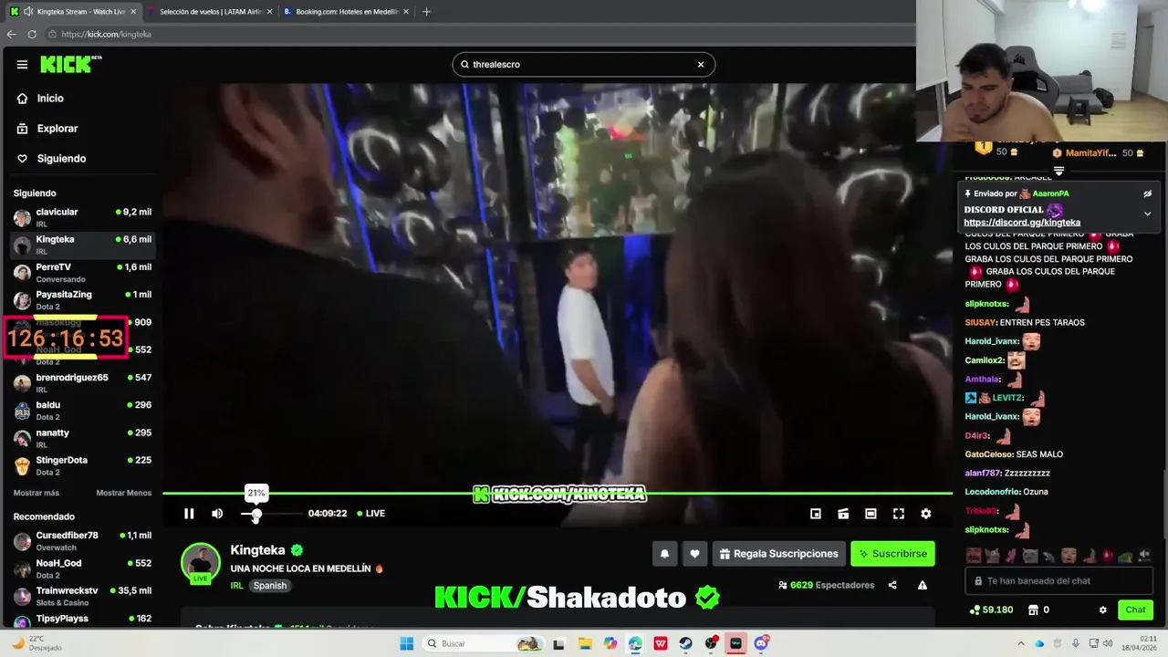Open discord.gg/kingteka link

[1022, 223]
